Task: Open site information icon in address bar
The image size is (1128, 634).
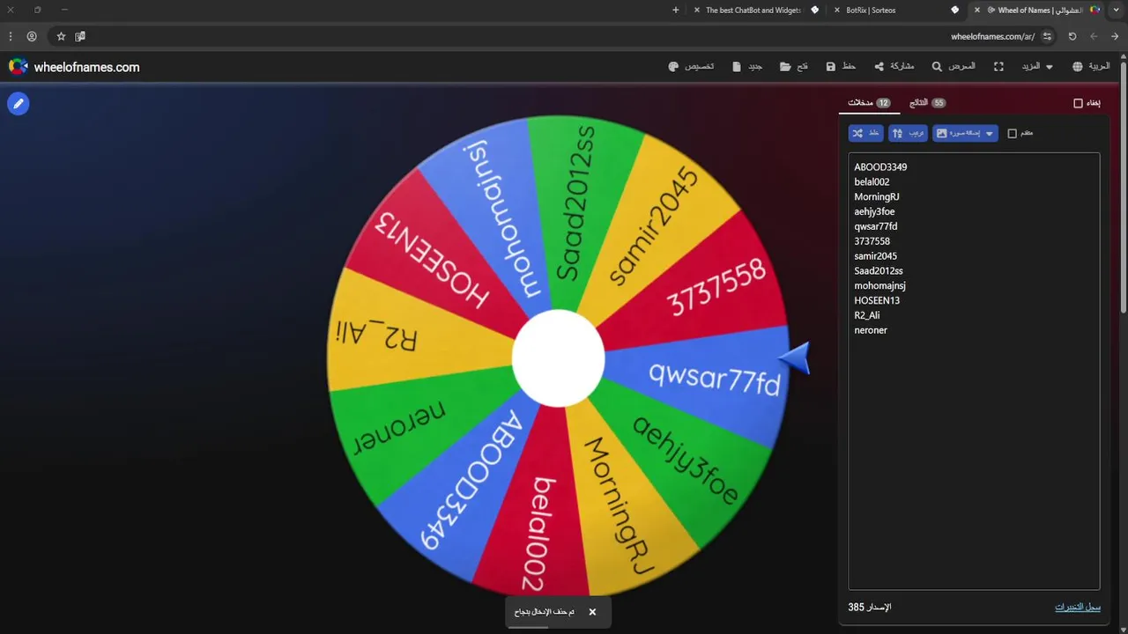Action: 1047,36
